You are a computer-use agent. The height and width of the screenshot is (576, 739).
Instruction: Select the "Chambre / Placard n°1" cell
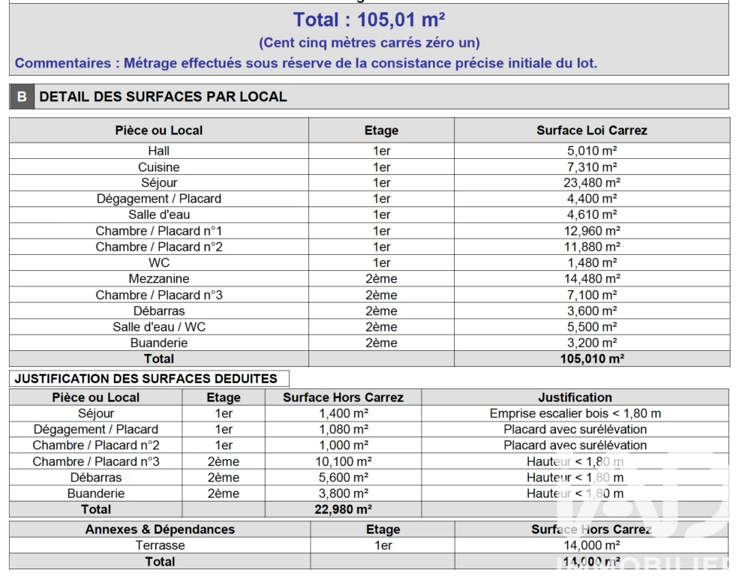click(x=159, y=231)
